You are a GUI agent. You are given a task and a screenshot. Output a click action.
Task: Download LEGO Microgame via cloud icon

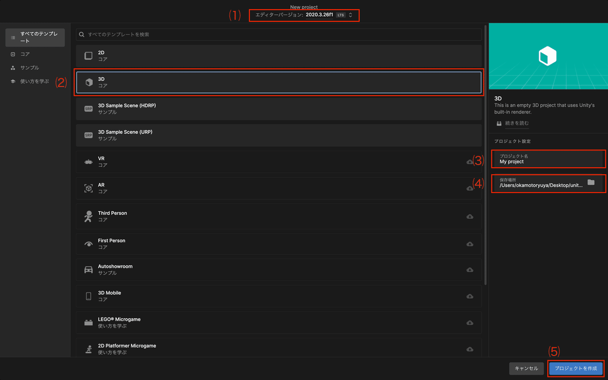[x=470, y=323]
